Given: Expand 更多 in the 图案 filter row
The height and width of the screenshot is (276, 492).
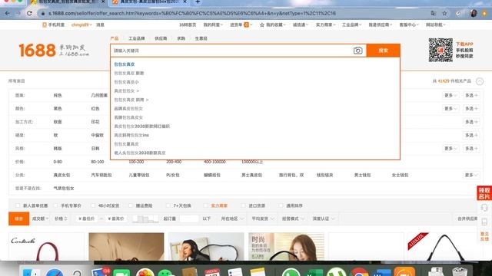Looking at the screenshot, I should 450,95.
